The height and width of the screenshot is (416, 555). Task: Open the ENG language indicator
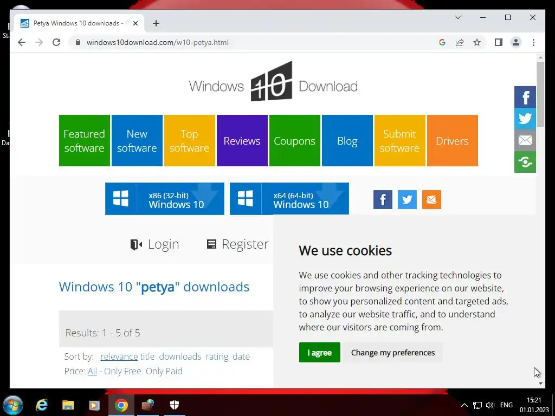pyautogui.click(x=506, y=405)
